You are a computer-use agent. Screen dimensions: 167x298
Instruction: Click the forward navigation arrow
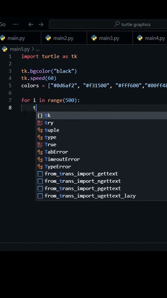point(41,24)
